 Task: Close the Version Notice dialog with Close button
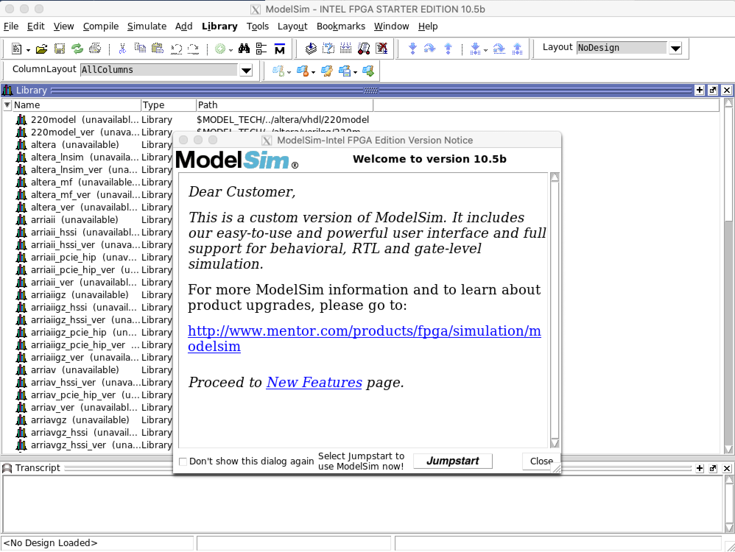pos(541,461)
